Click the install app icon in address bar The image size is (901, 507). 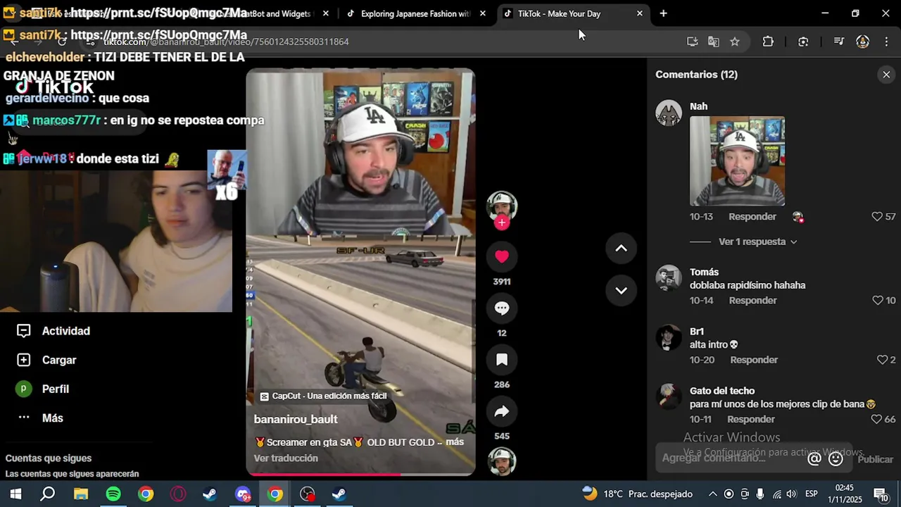(x=693, y=42)
